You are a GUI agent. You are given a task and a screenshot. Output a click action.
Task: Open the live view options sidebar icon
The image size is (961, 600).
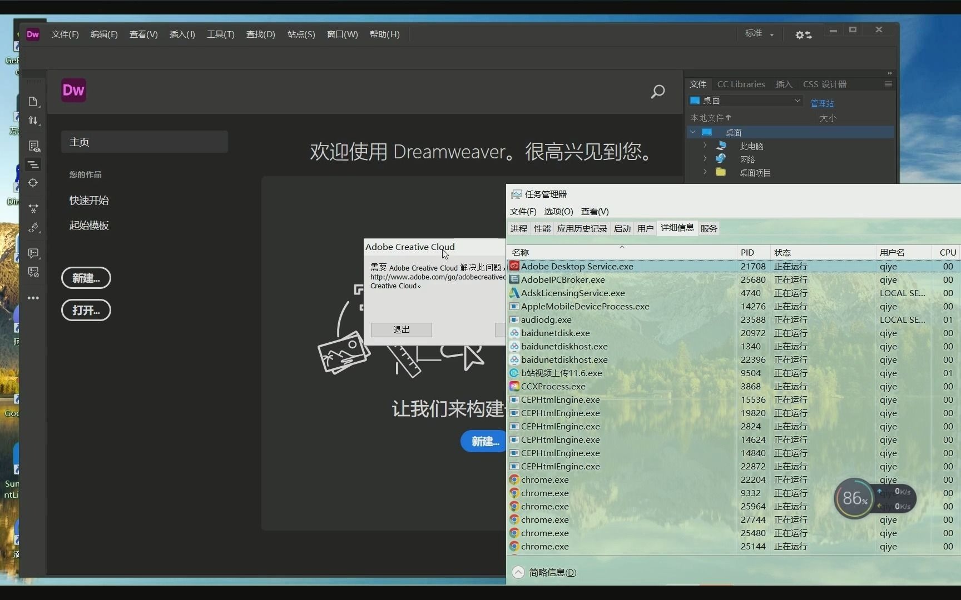33,146
